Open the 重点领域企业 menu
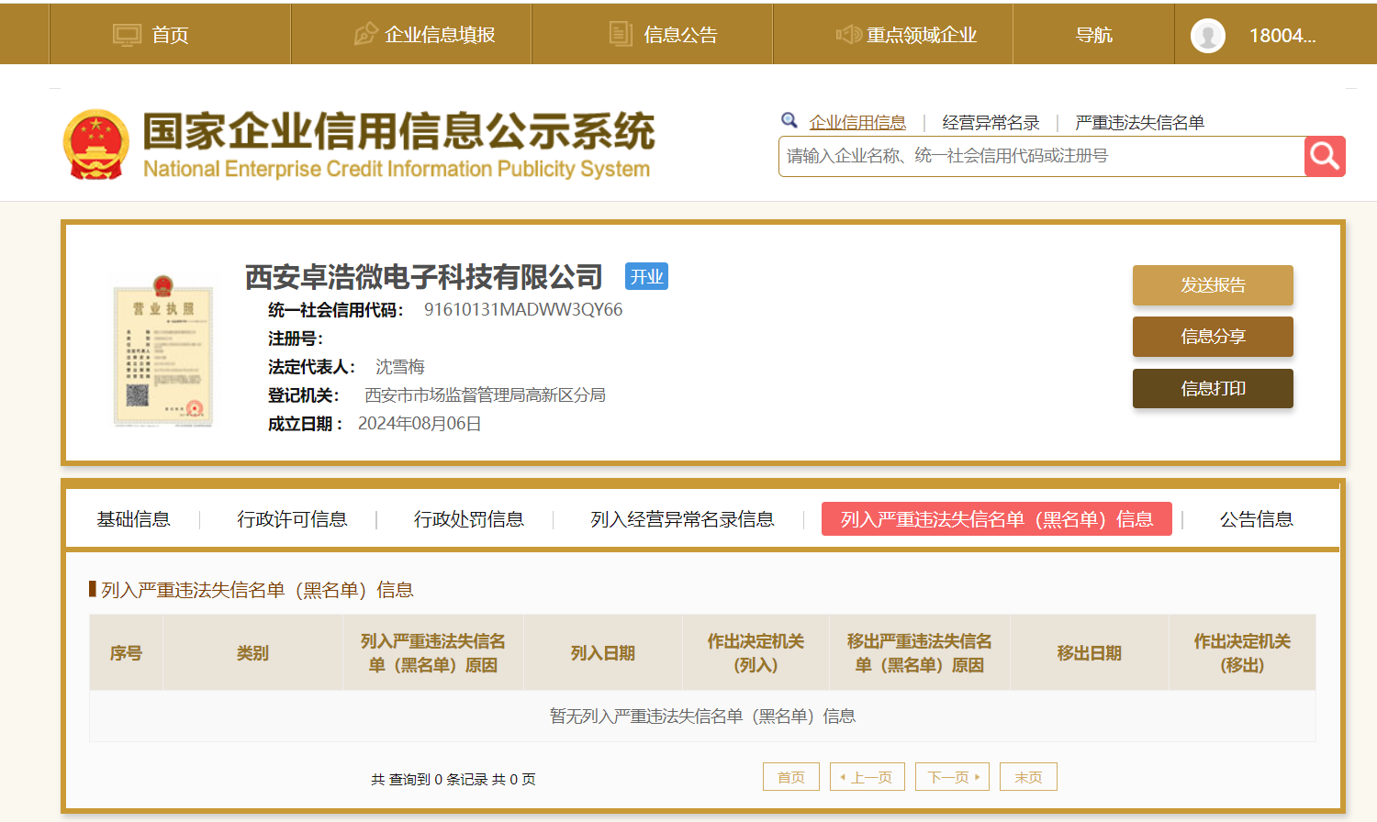This screenshot has width=1377, height=822. coord(922,35)
